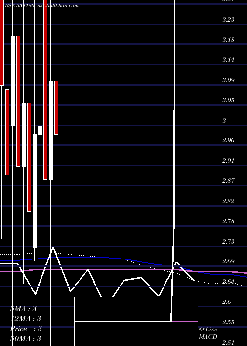
Task: Click the 2.51 price axis label
Action: [228, 342]
